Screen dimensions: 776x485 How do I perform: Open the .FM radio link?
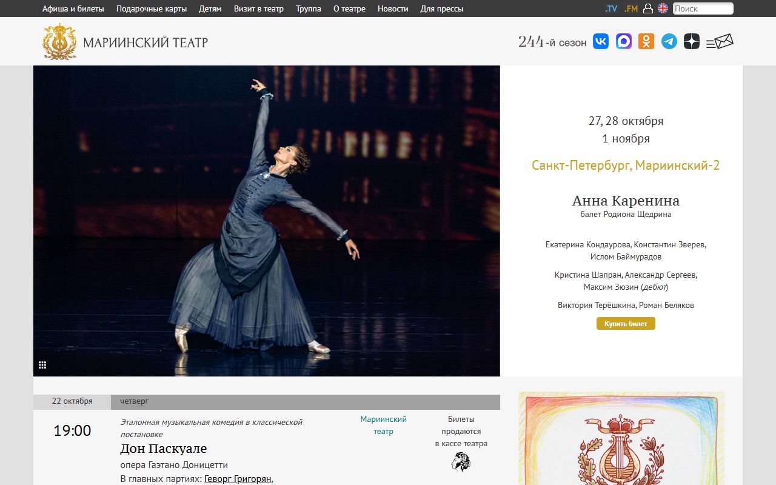631,8
